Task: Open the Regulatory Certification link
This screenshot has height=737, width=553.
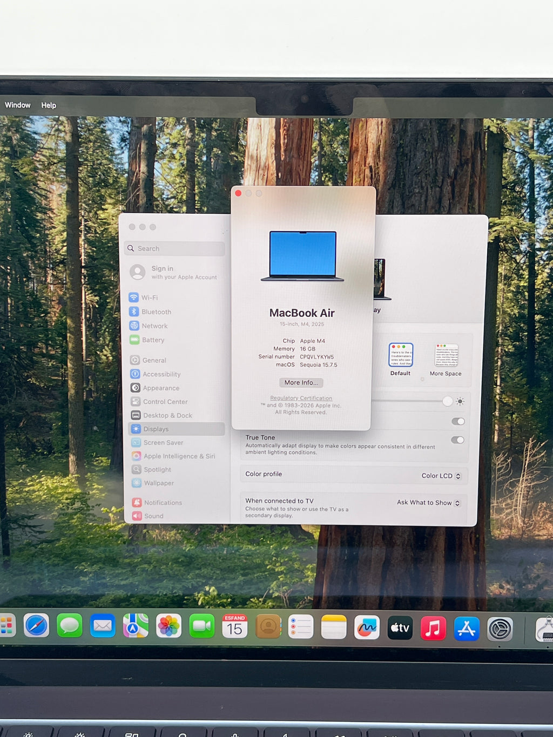Action: (301, 398)
